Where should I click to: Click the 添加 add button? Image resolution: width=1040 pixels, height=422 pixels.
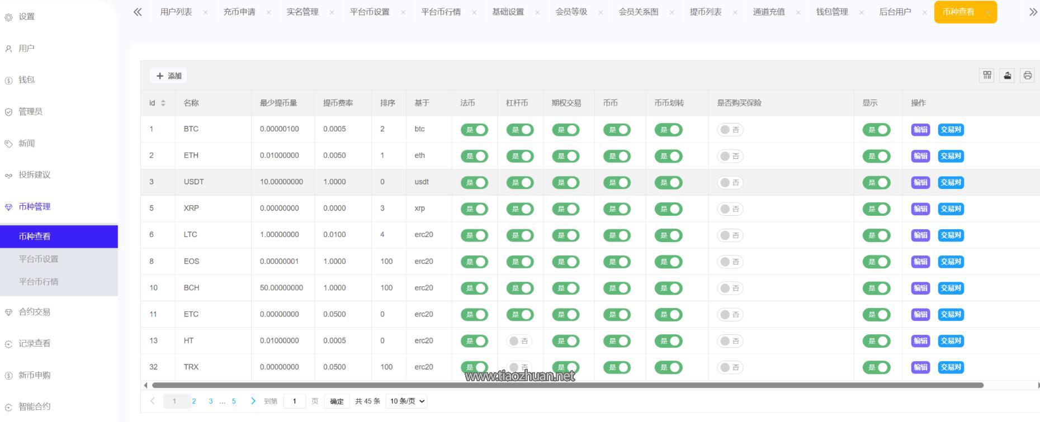click(x=168, y=75)
